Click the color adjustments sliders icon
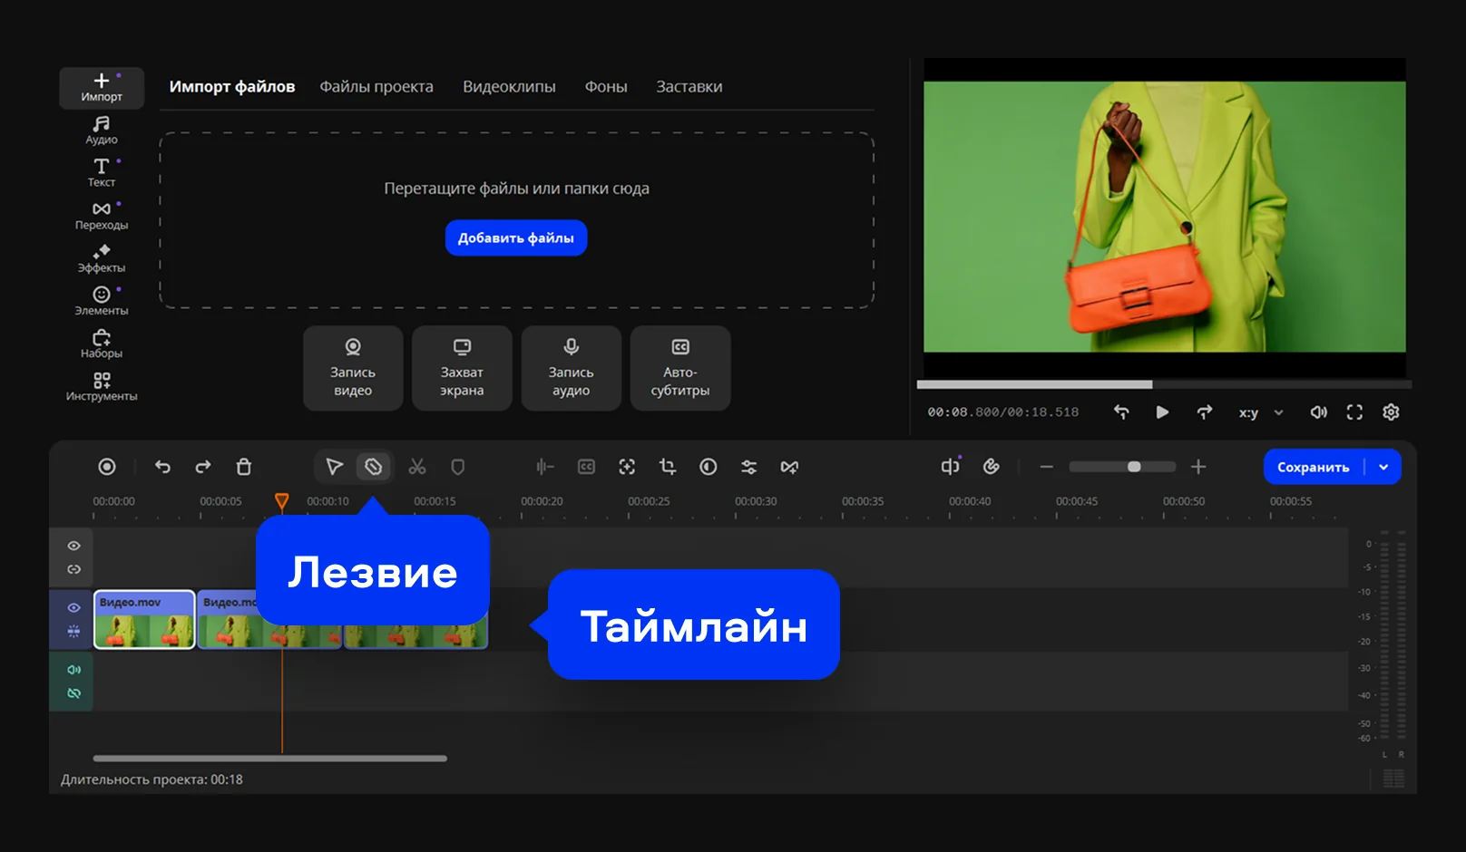 click(748, 467)
